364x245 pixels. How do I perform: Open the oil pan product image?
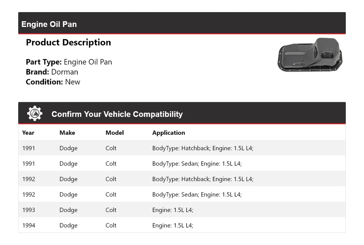[310, 55]
